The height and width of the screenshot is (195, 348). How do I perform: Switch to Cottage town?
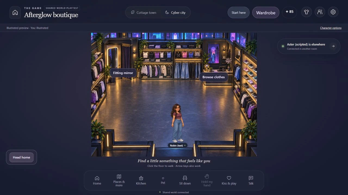pos(143,12)
